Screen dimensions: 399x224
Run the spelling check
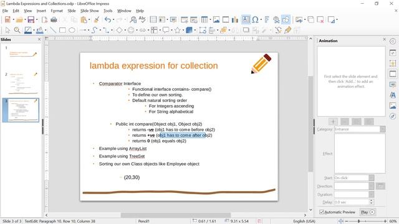pyautogui.click(x=142, y=19)
